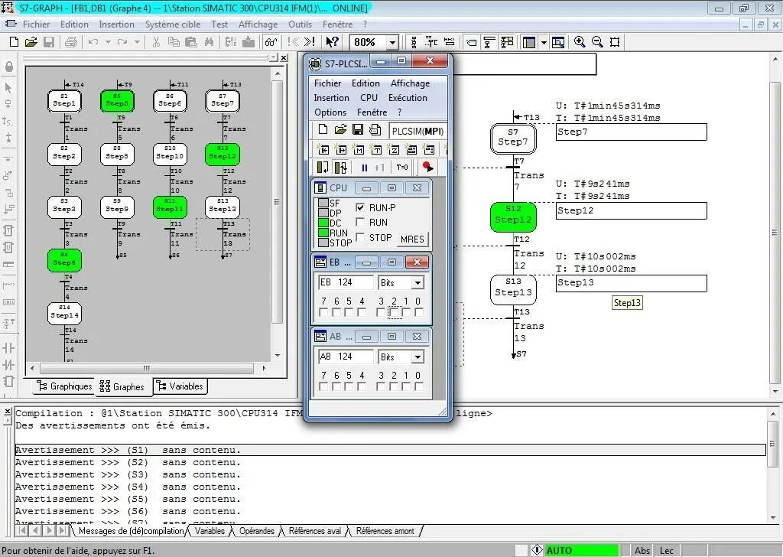Open the redo history dropdown arrow
Image resolution: width=783 pixels, height=557 pixels.
click(x=137, y=42)
